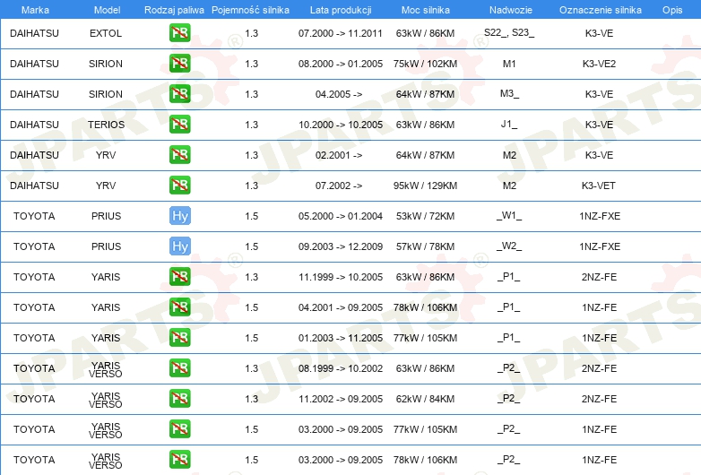Click power value 53kW / 72KM
The height and width of the screenshot is (475, 701).
(x=425, y=216)
